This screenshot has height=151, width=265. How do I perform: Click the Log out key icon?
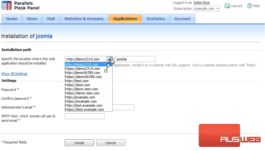coord(227,6)
